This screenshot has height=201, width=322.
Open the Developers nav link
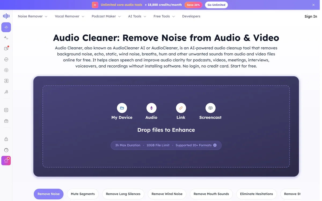(x=191, y=16)
